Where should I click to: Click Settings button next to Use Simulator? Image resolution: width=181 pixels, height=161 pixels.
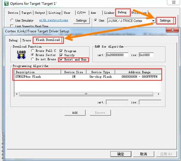(x=81, y=21)
